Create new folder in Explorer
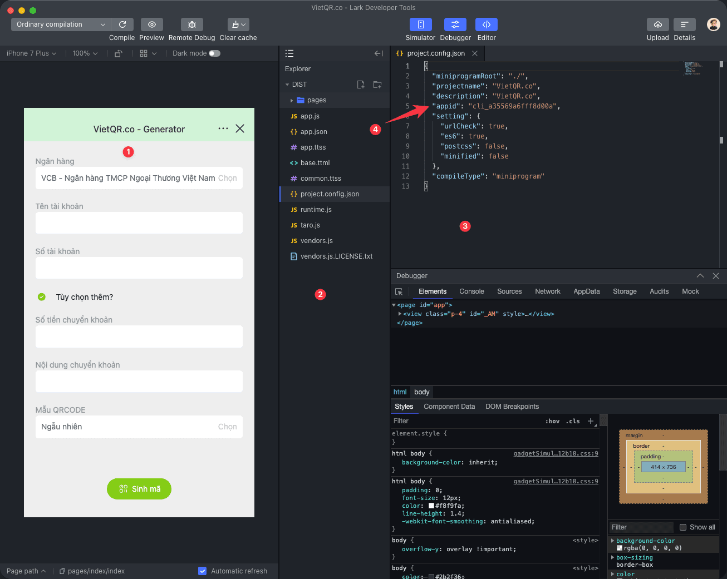Viewport: 727px width, 579px height. (377, 85)
